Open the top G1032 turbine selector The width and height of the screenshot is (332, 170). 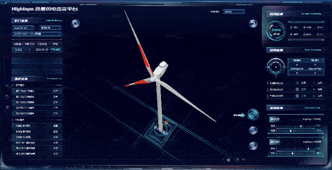[x=234, y=12]
